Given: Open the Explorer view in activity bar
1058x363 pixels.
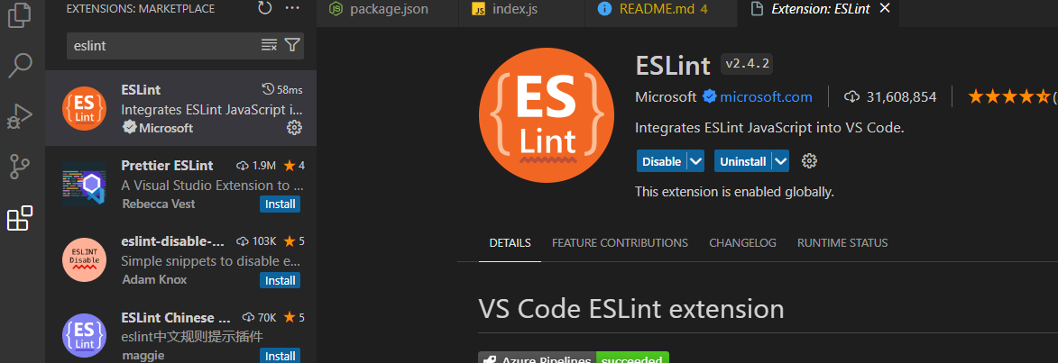Looking at the screenshot, I should (20, 14).
